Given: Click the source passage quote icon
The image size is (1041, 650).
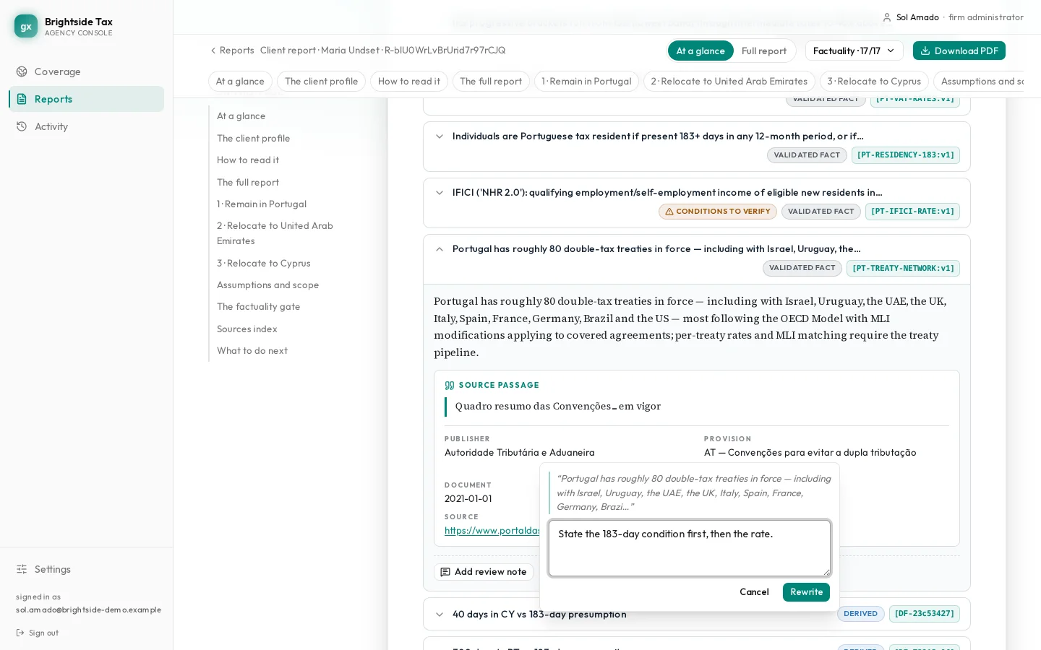Looking at the screenshot, I should [450, 386].
